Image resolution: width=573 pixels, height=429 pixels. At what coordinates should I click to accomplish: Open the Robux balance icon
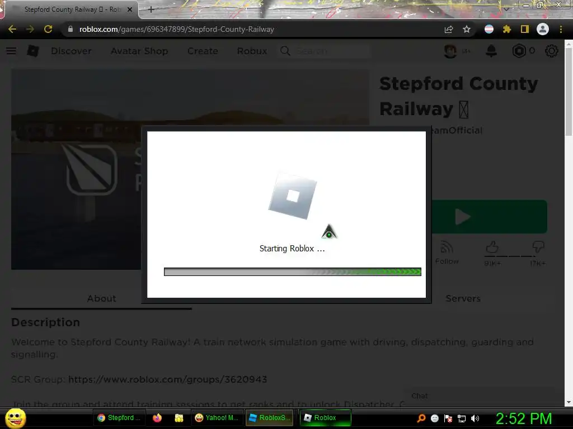519,51
